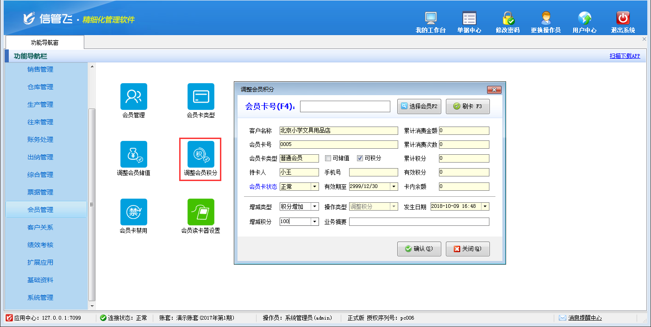Open the 会员卡类型 card icon
The height and width of the screenshot is (327, 651).
tap(200, 97)
